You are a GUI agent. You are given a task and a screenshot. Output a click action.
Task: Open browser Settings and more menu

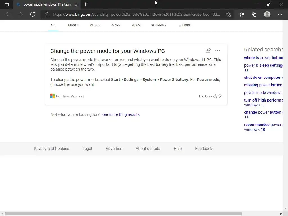point(280,14)
